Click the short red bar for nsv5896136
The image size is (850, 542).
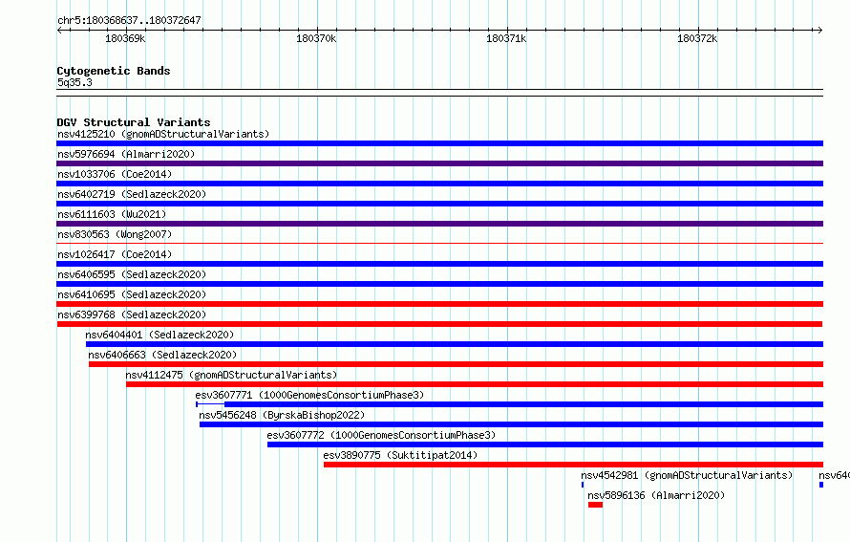tap(595, 505)
